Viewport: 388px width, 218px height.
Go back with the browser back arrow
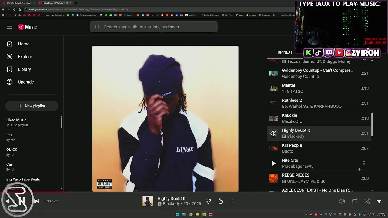click(3, 9)
